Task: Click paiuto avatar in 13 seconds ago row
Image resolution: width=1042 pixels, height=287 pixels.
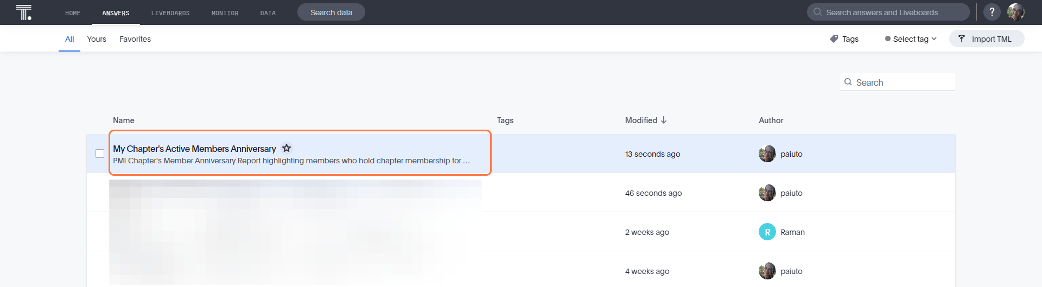Action: coord(767,154)
